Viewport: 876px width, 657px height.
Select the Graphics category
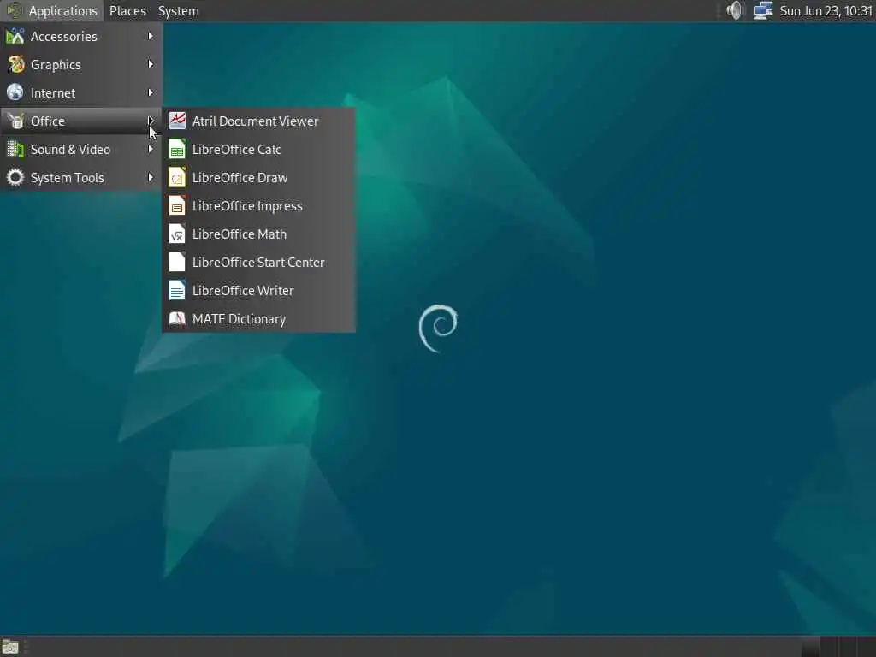[81, 65]
